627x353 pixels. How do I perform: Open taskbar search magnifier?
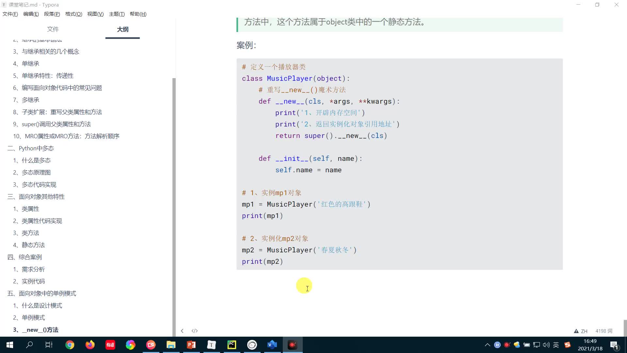tap(29, 345)
